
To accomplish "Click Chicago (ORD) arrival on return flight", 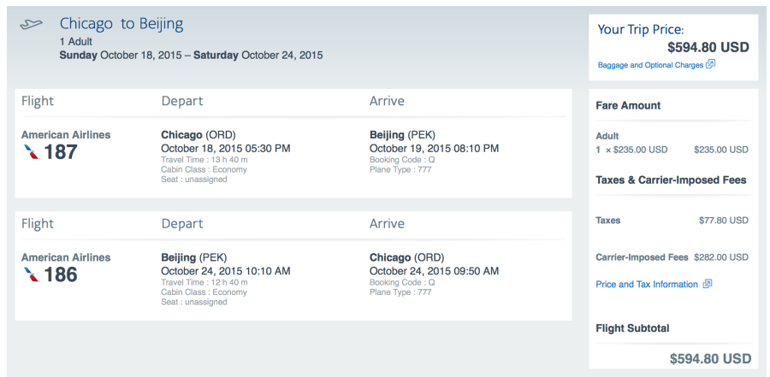I will (x=406, y=257).
